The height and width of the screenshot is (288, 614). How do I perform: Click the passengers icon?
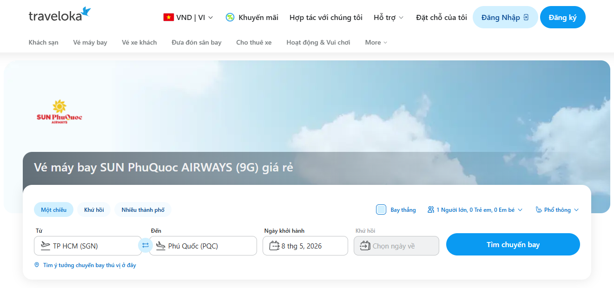431,210
